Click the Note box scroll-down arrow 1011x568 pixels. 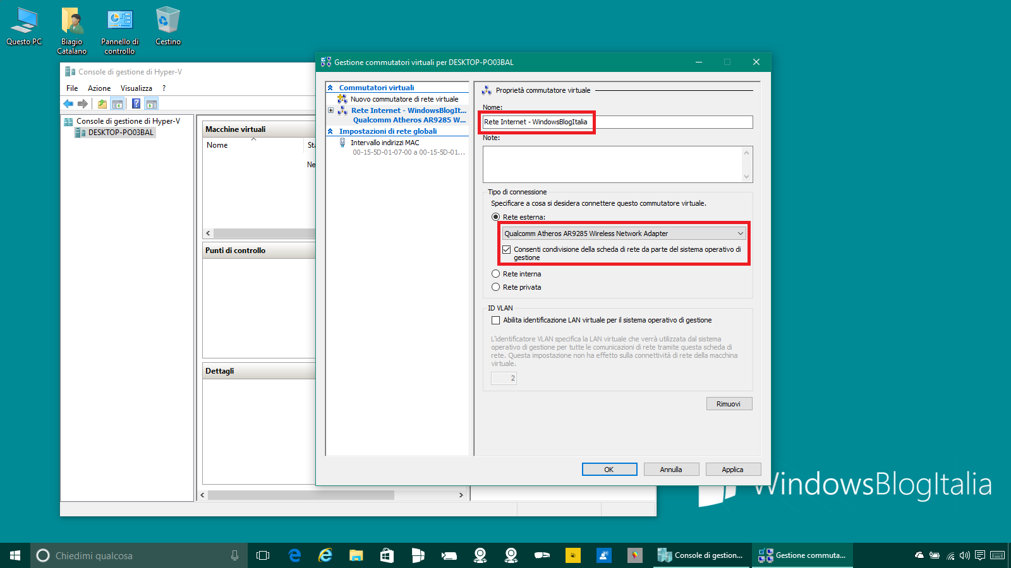tap(747, 177)
